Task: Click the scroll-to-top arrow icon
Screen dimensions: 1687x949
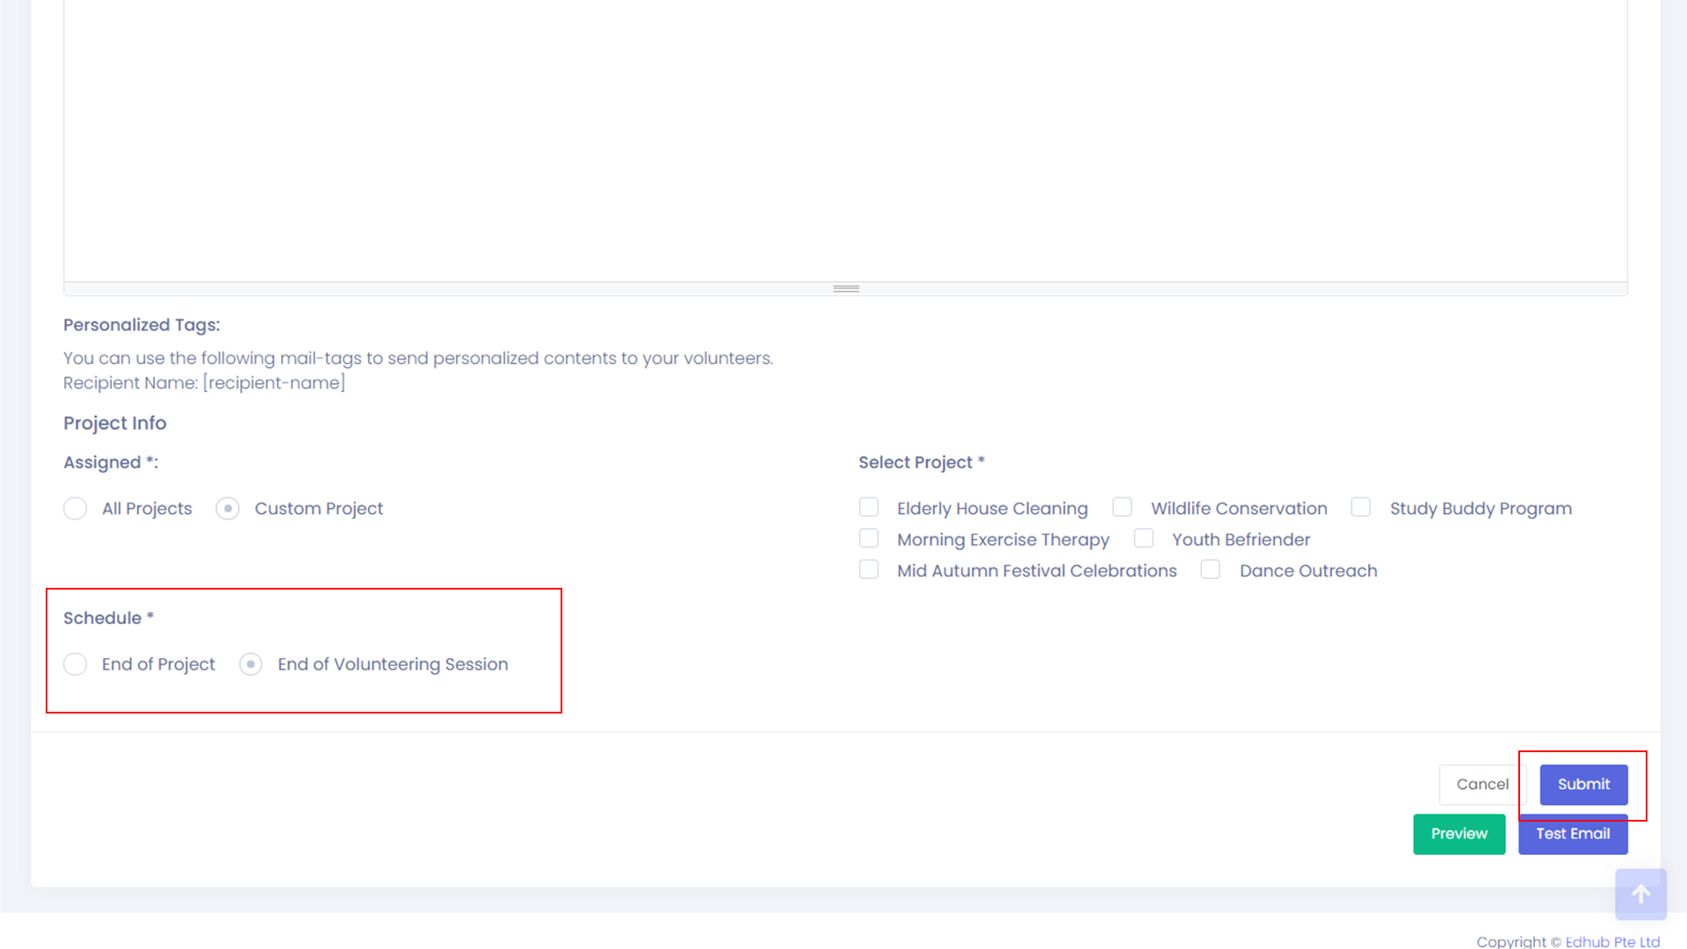Action: pos(1640,894)
